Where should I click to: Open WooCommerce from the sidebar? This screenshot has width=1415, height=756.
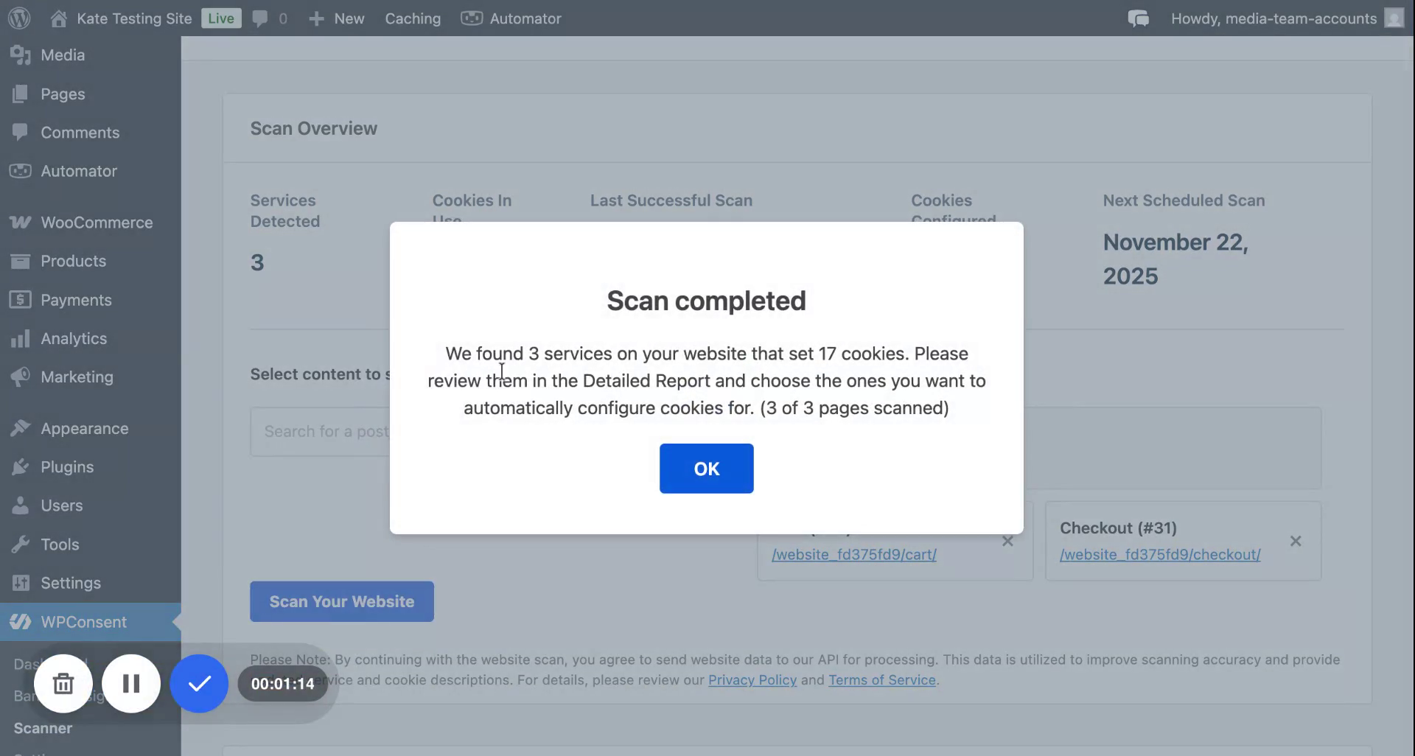tap(96, 222)
